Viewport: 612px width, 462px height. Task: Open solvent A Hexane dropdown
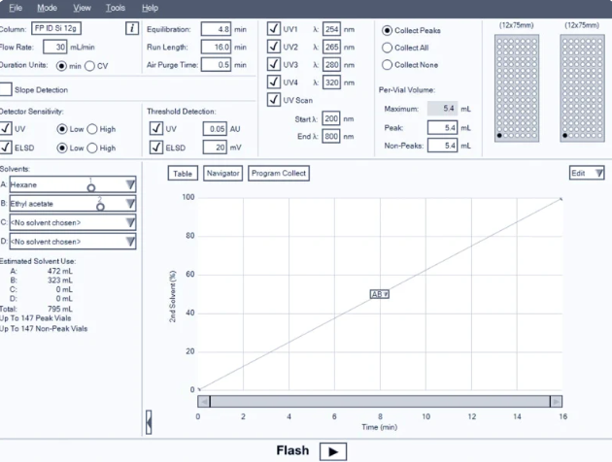tap(130, 184)
